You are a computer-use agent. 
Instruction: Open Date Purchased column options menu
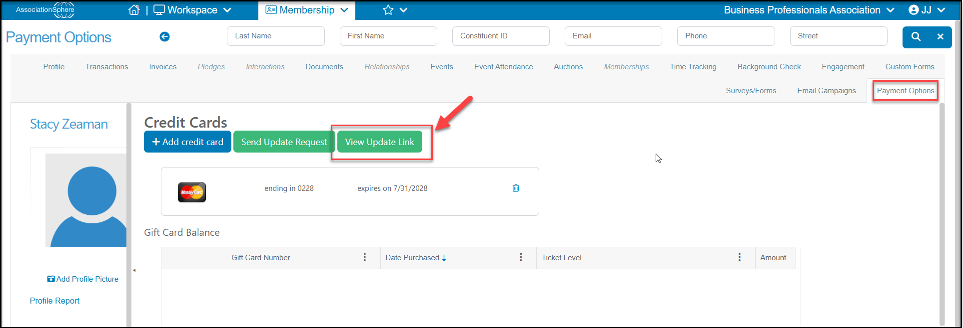point(521,257)
